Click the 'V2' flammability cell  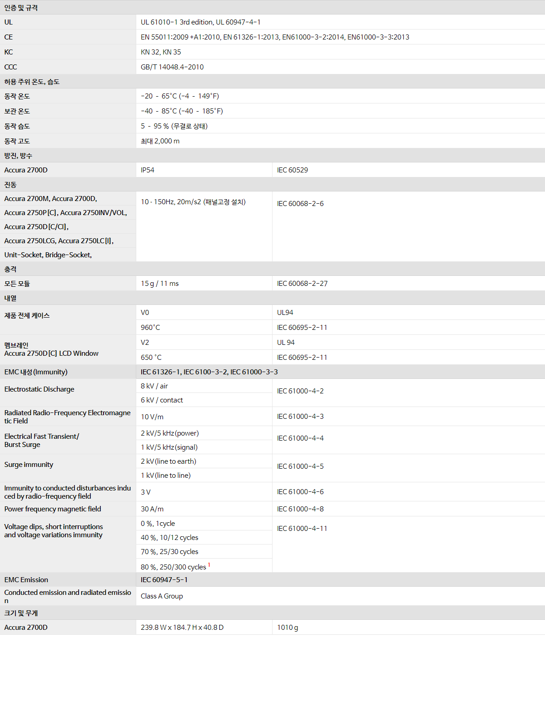tap(204, 343)
